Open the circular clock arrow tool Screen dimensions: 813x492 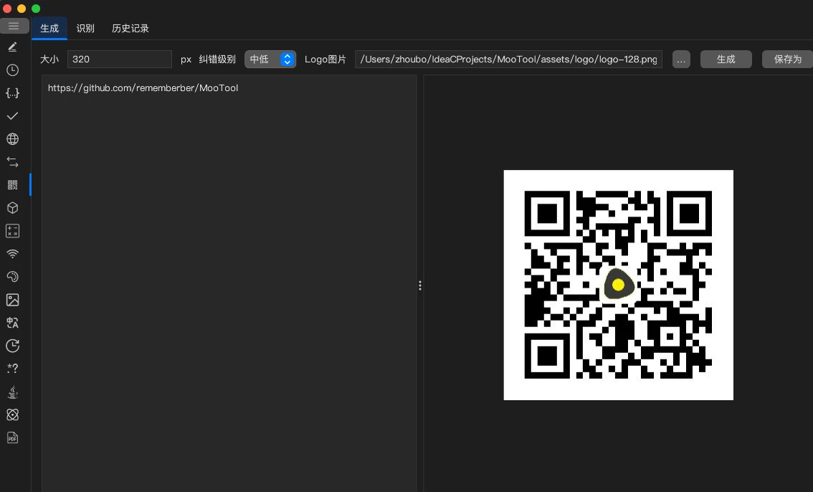click(12, 346)
